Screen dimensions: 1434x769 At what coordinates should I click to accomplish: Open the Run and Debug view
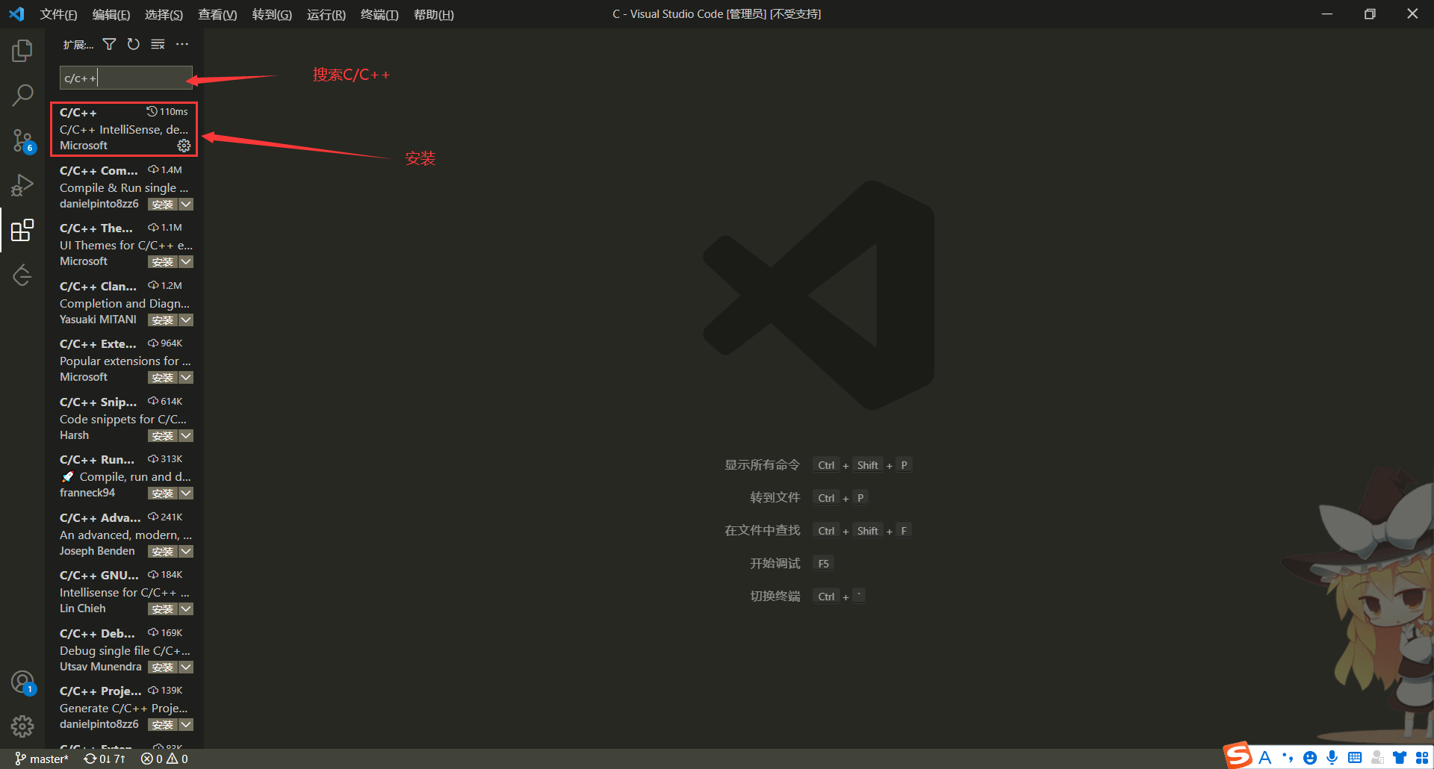point(22,184)
